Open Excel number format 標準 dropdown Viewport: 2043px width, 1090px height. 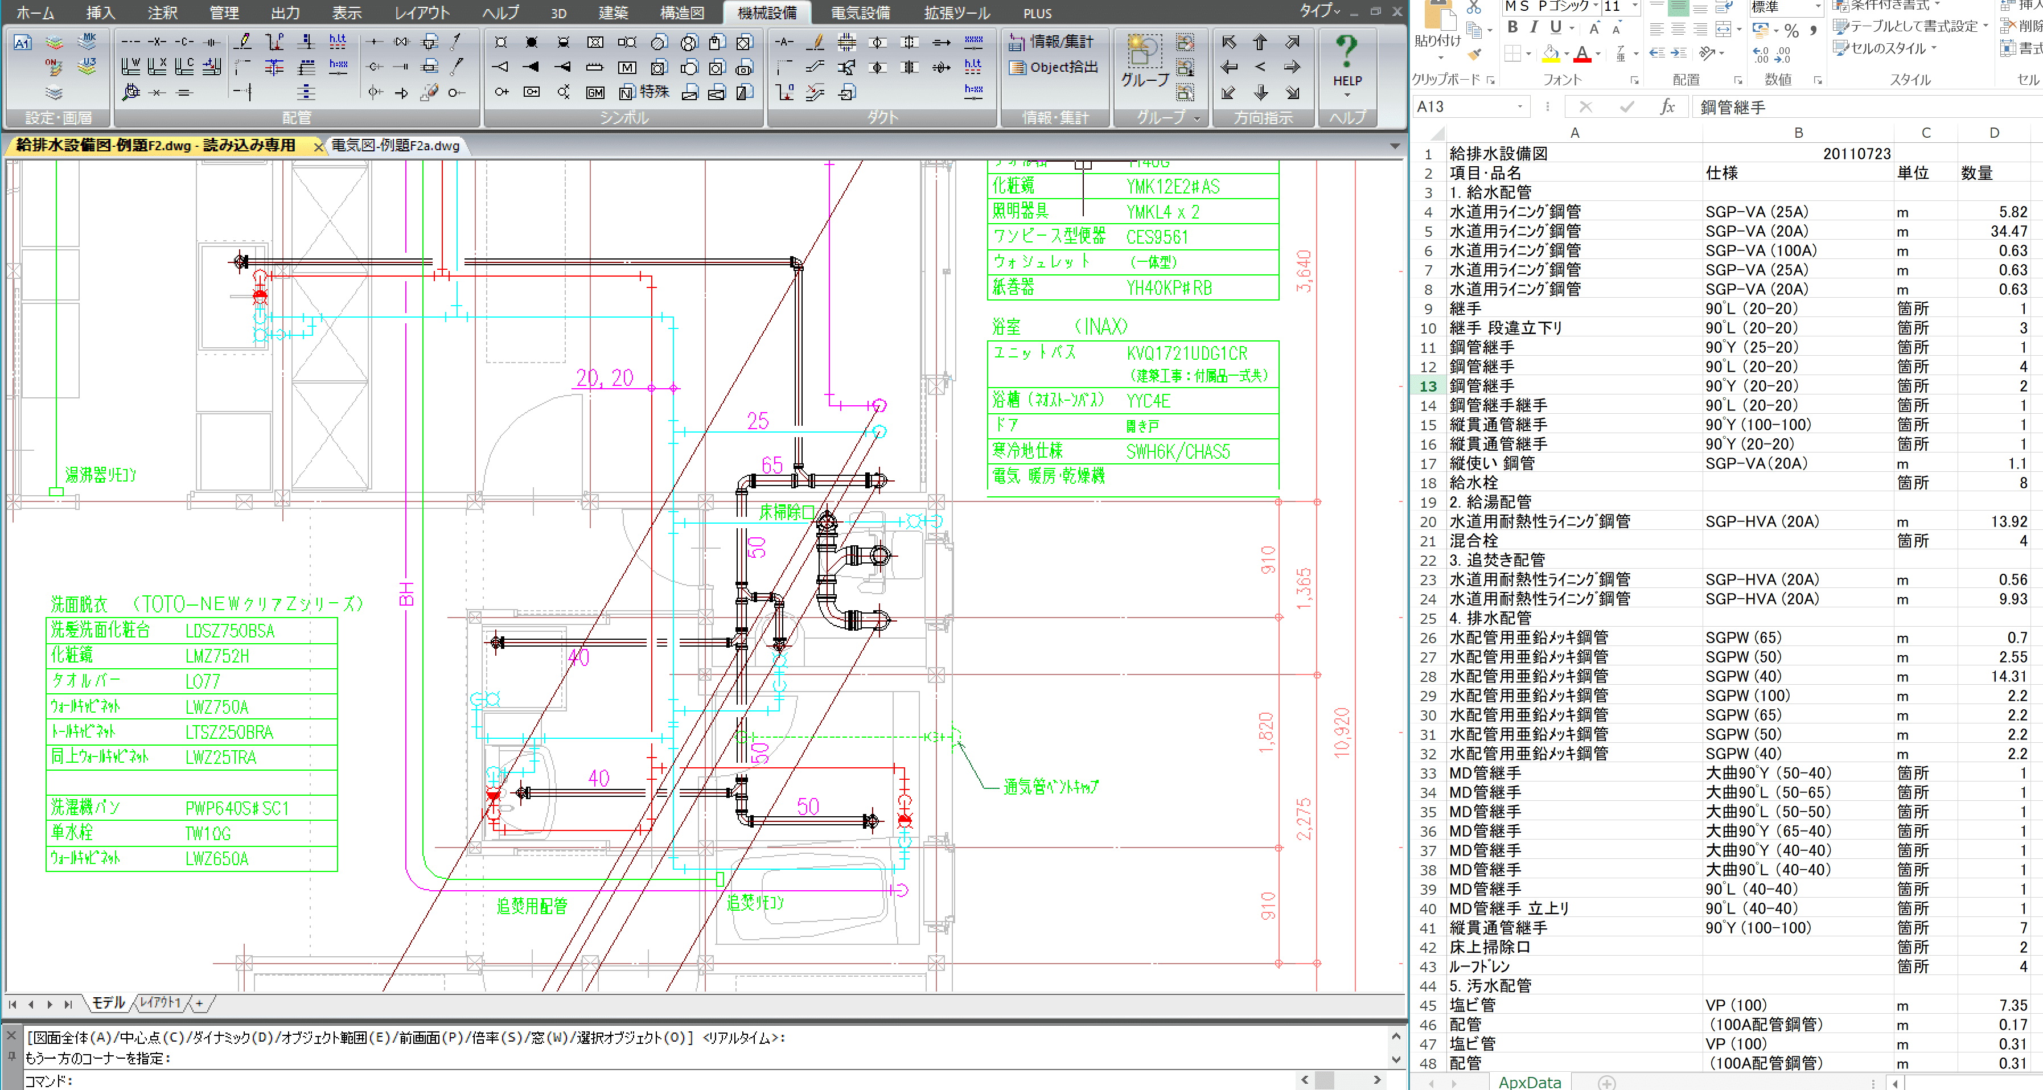coord(1818,6)
